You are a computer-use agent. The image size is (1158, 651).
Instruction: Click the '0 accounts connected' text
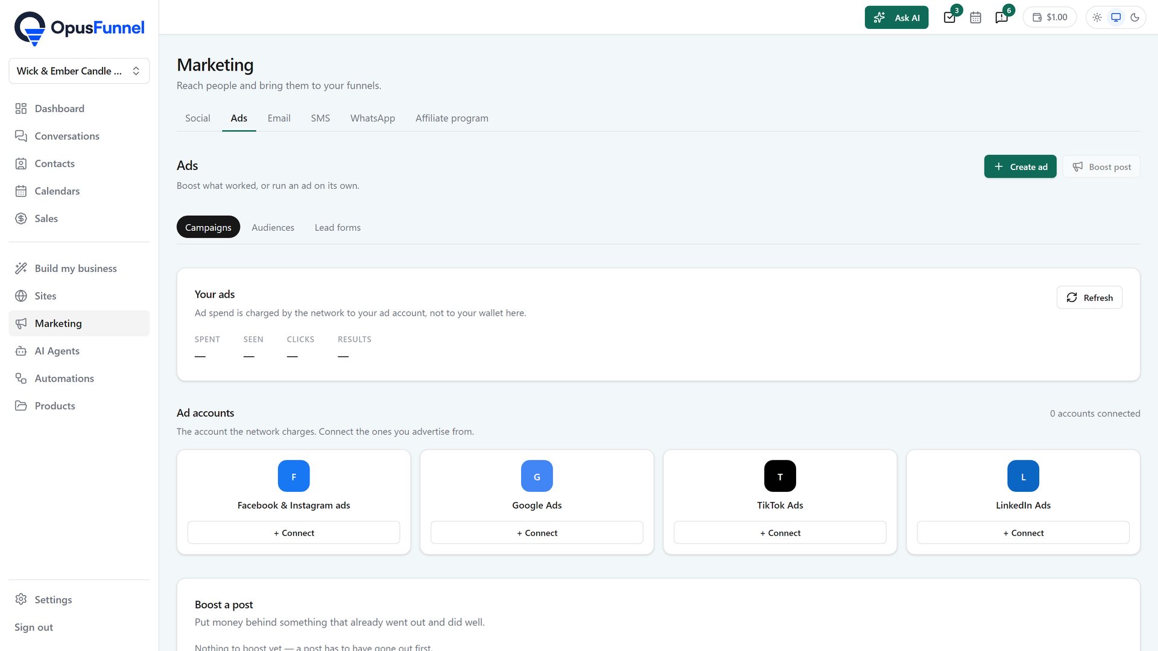click(1095, 414)
